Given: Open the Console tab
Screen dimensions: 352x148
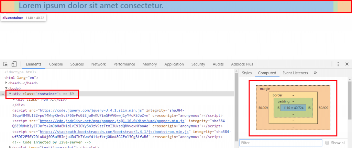Looking at the screenshot, I should coord(56,64).
